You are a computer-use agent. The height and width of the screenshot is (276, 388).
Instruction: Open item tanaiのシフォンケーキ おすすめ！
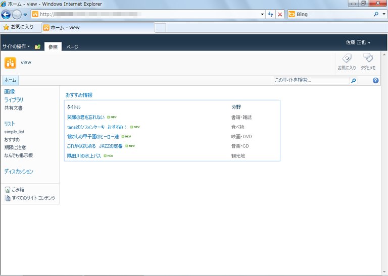coord(97,127)
